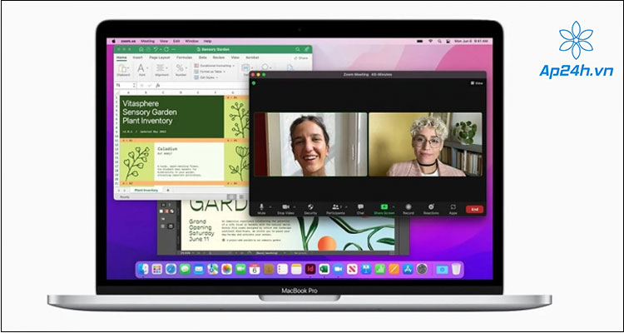Screen dimensions: 624x333
Task: Click fx insert function icon
Action: coord(158,85)
